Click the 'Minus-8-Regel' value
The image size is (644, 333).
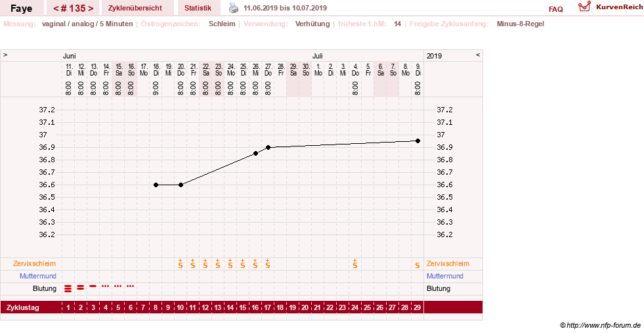521,24
